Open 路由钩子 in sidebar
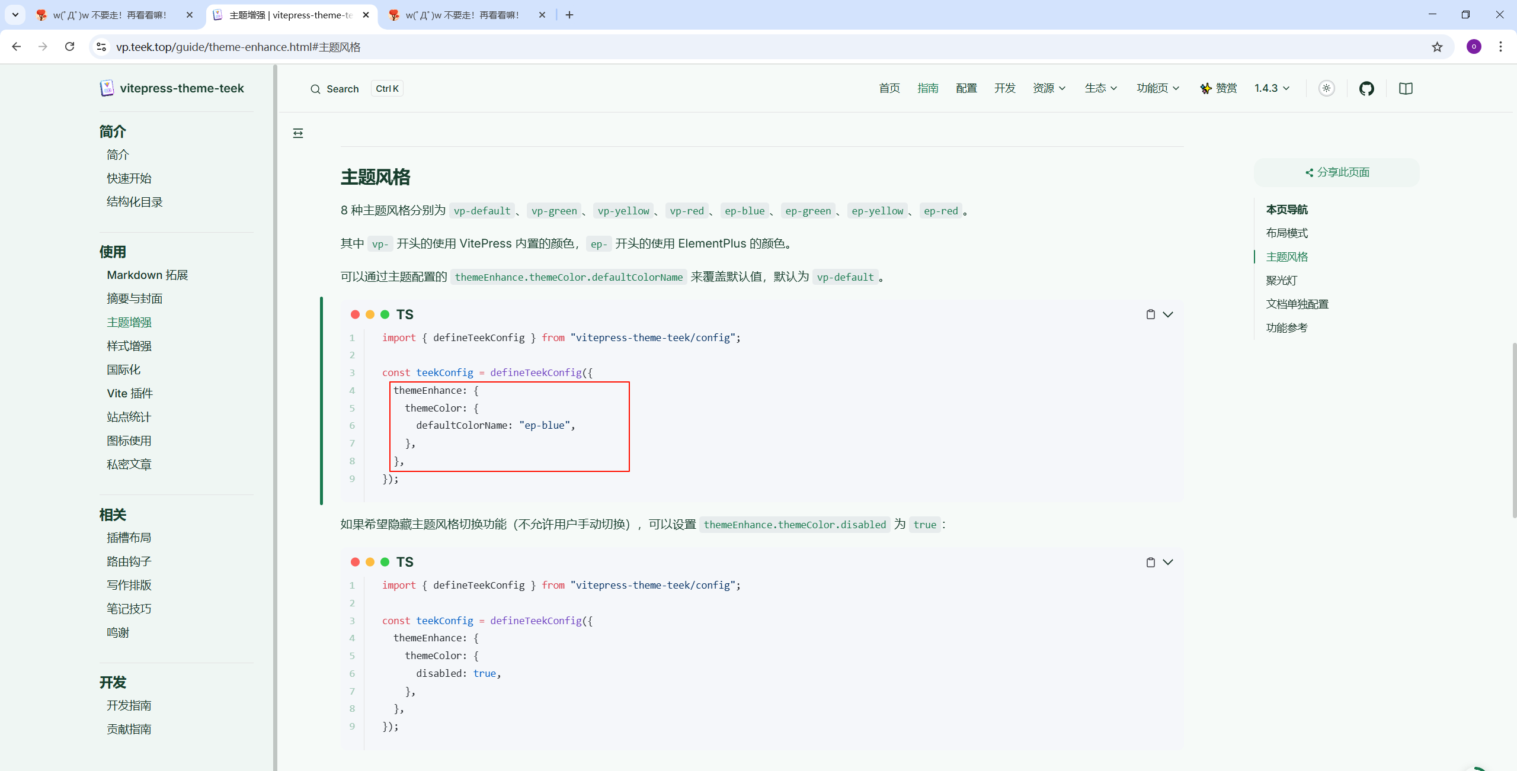Viewport: 1517px width, 771px height. 129,561
